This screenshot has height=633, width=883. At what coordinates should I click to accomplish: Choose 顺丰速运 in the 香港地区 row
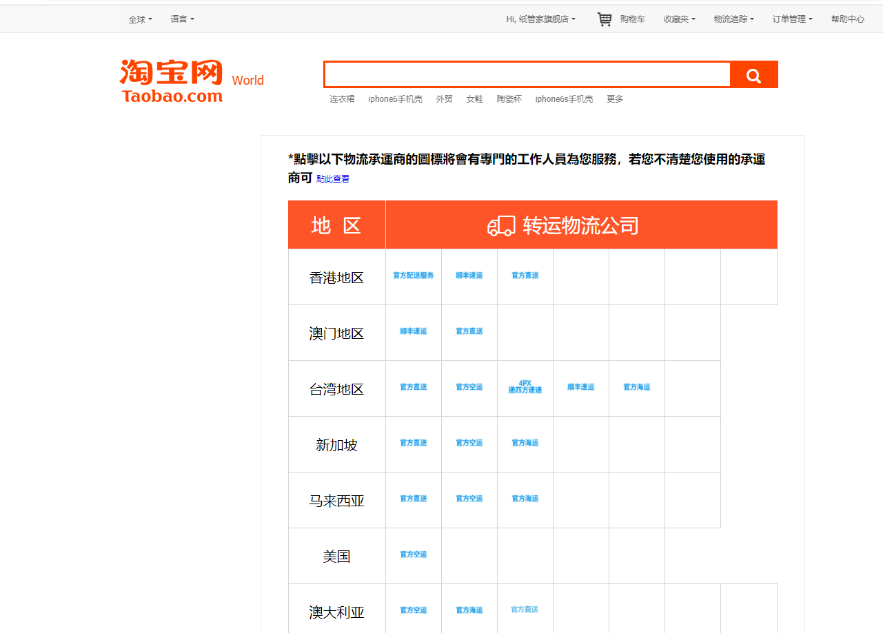click(469, 276)
